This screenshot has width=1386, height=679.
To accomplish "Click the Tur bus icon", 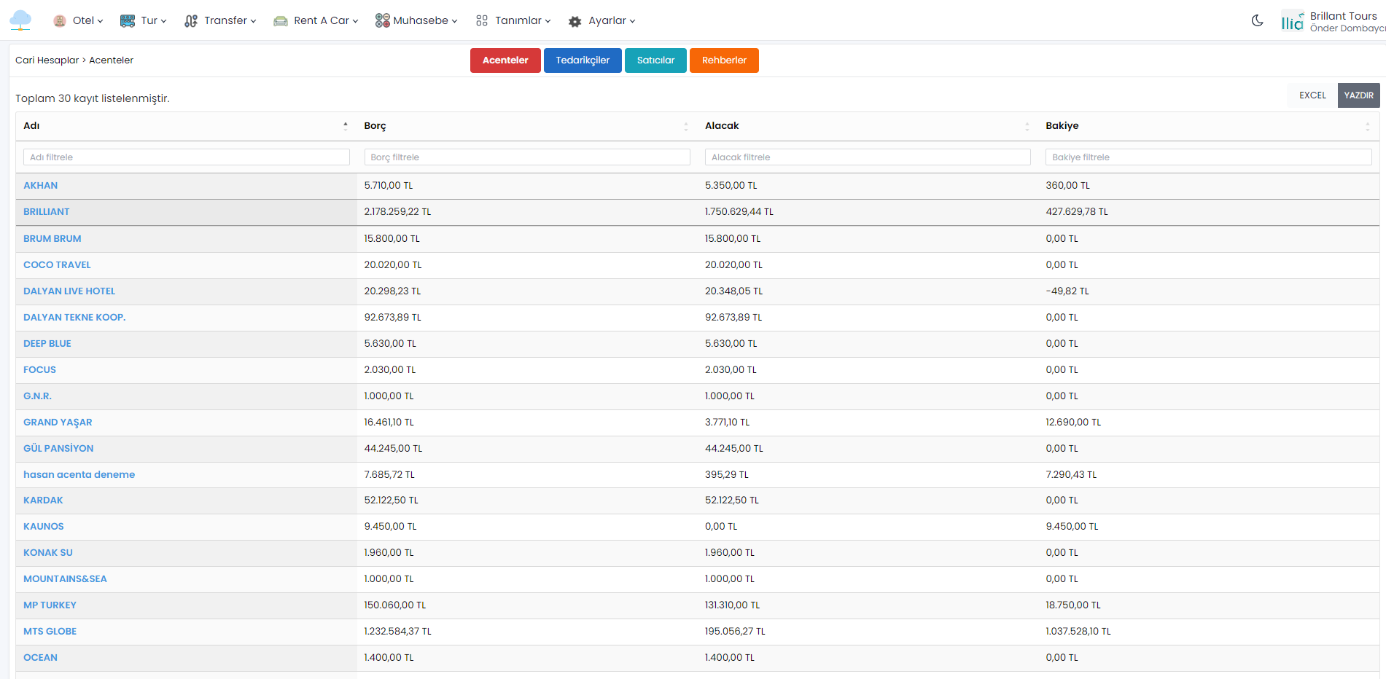I will click(x=128, y=21).
